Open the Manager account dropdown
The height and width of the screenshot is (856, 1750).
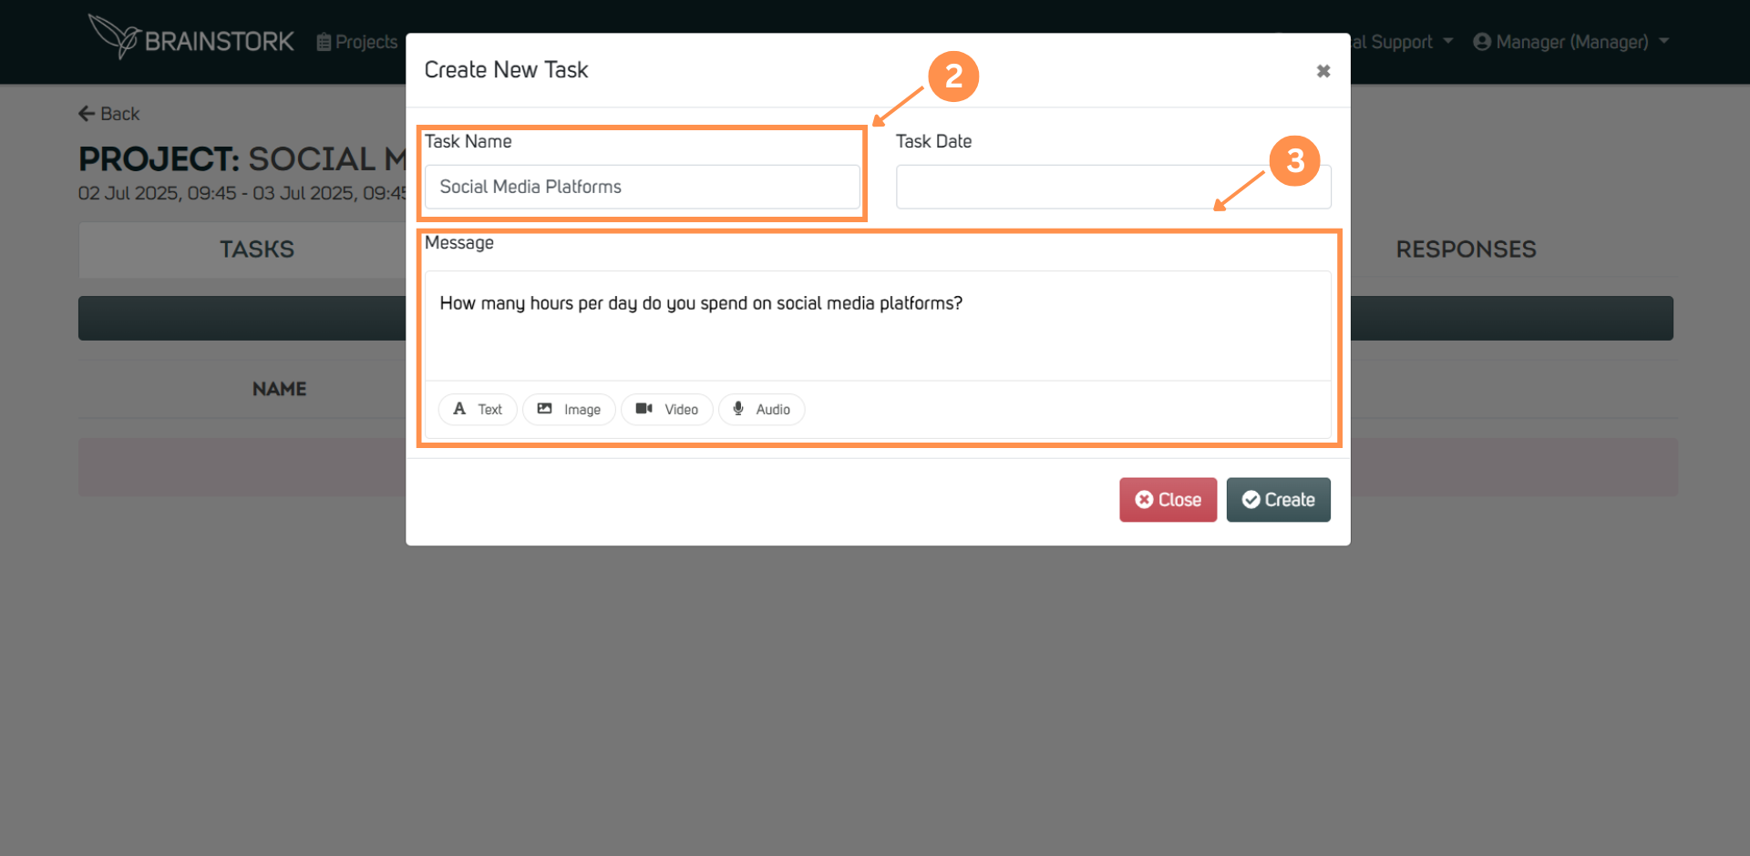[x=1571, y=42]
